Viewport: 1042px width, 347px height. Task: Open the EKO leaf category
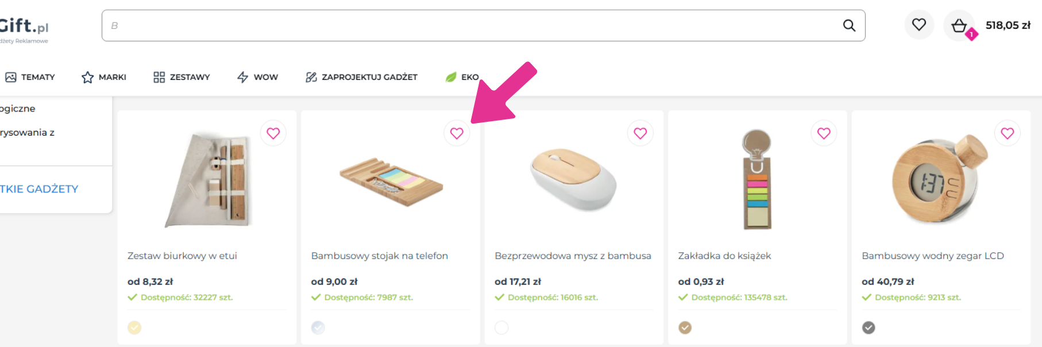coord(462,77)
